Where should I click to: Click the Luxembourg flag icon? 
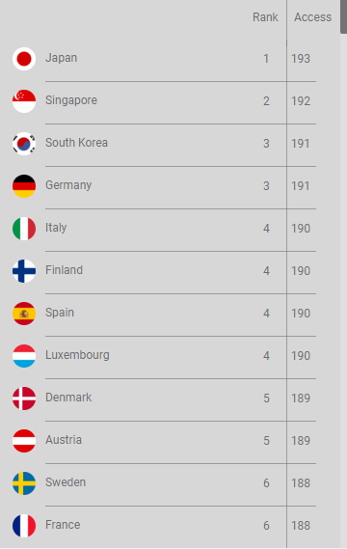24,356
